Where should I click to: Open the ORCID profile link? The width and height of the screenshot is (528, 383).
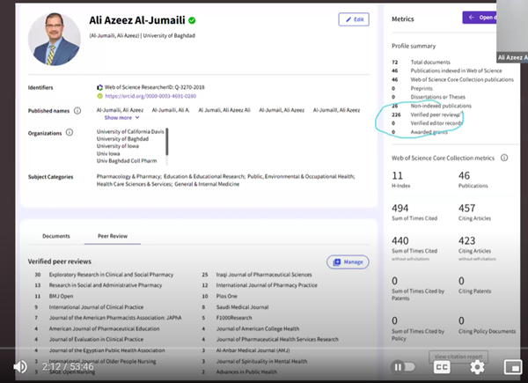[x=150, y=96]
